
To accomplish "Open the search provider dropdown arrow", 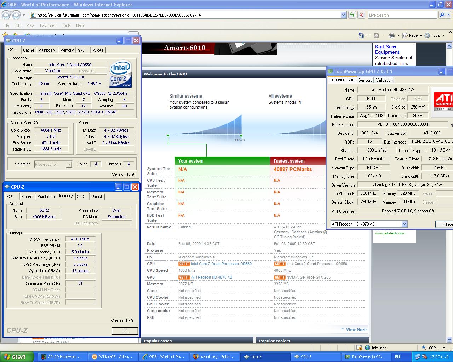I will (449, 15).
